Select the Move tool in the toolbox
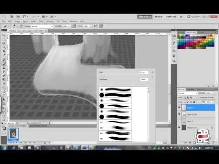The height and width of the screenshot is (164, 219). 4,36
